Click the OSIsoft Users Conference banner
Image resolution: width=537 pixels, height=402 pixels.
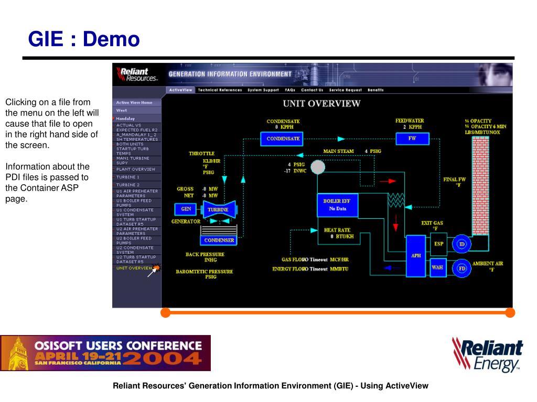click(x=105, y=353)
